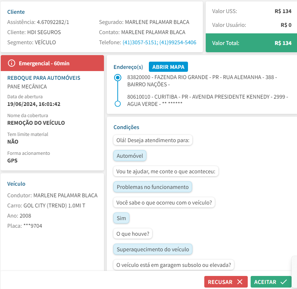297x289 pixels.
Task: Click phone number (41)3057-5151
Action: click(x=140, y=42)
